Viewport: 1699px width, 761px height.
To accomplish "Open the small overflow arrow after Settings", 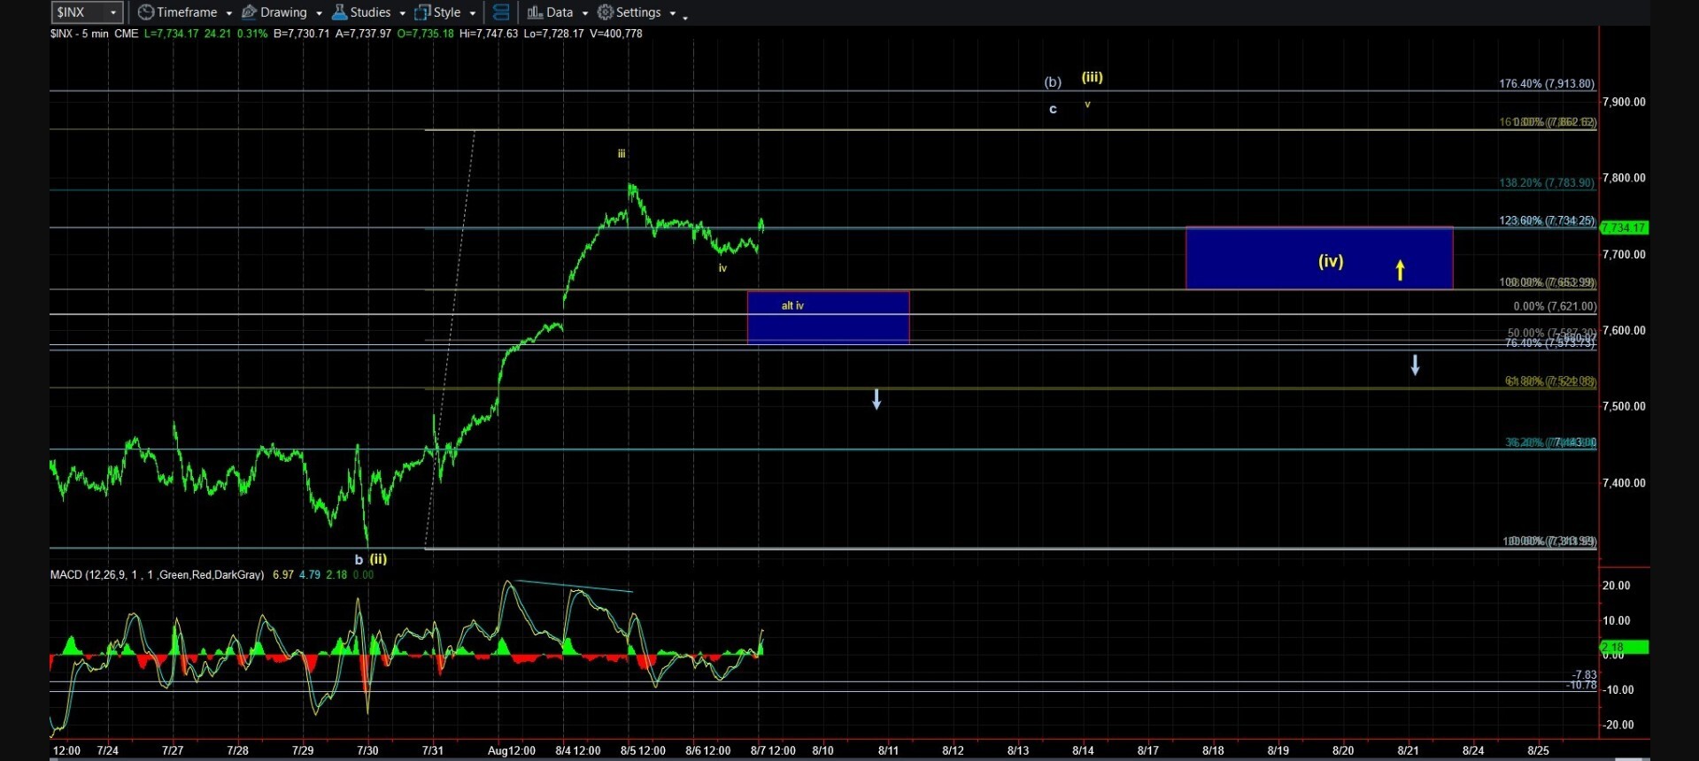I will 685,17.
